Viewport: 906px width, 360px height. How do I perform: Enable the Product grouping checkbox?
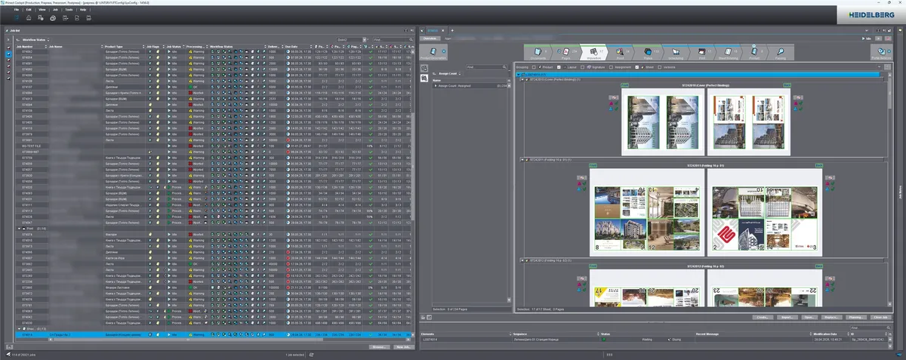(534, 67)
